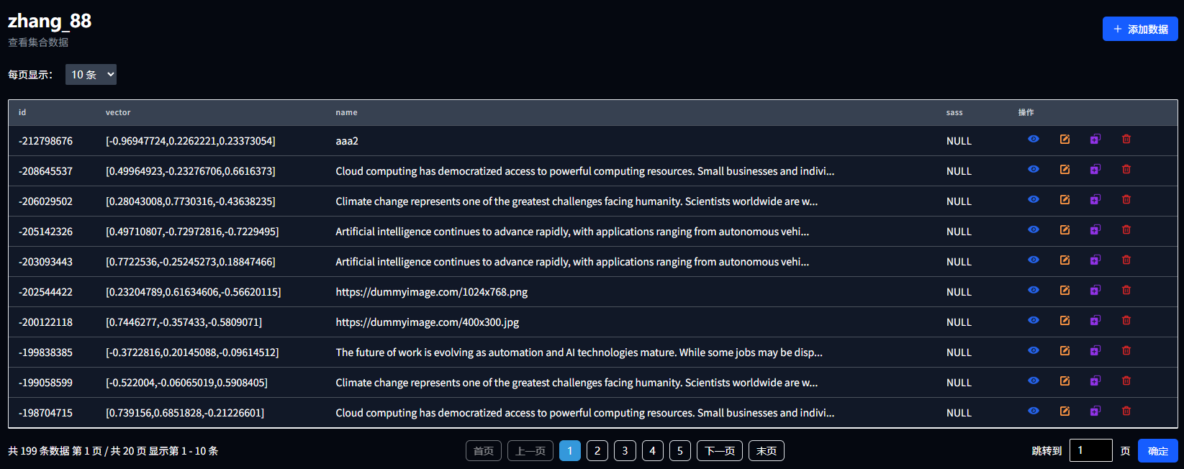
Task: Delete the row with id -198704715
Action: click(1126, 411)
